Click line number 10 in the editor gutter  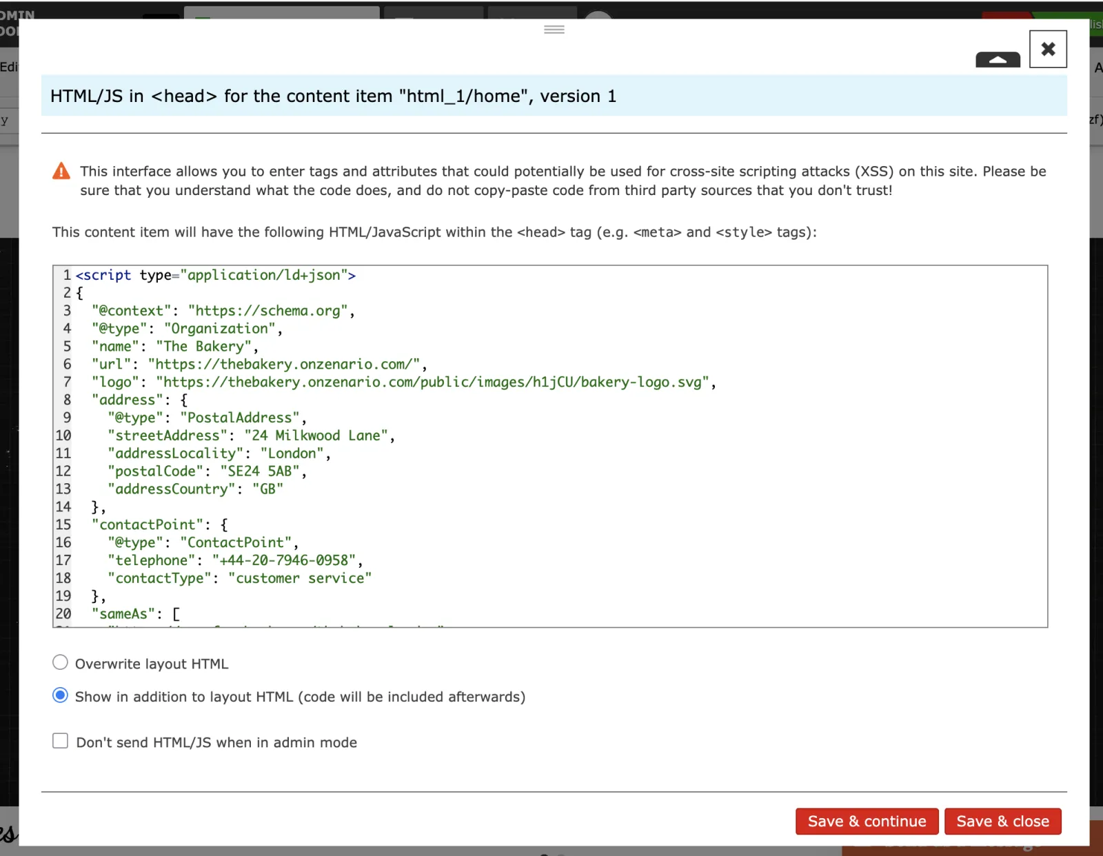point(63,436)
